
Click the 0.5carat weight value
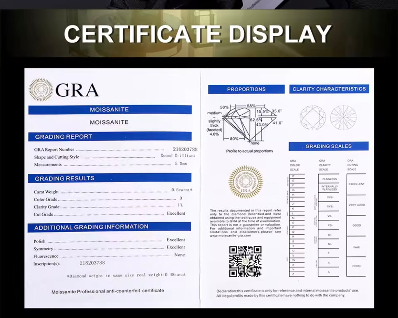coord(182,190)
